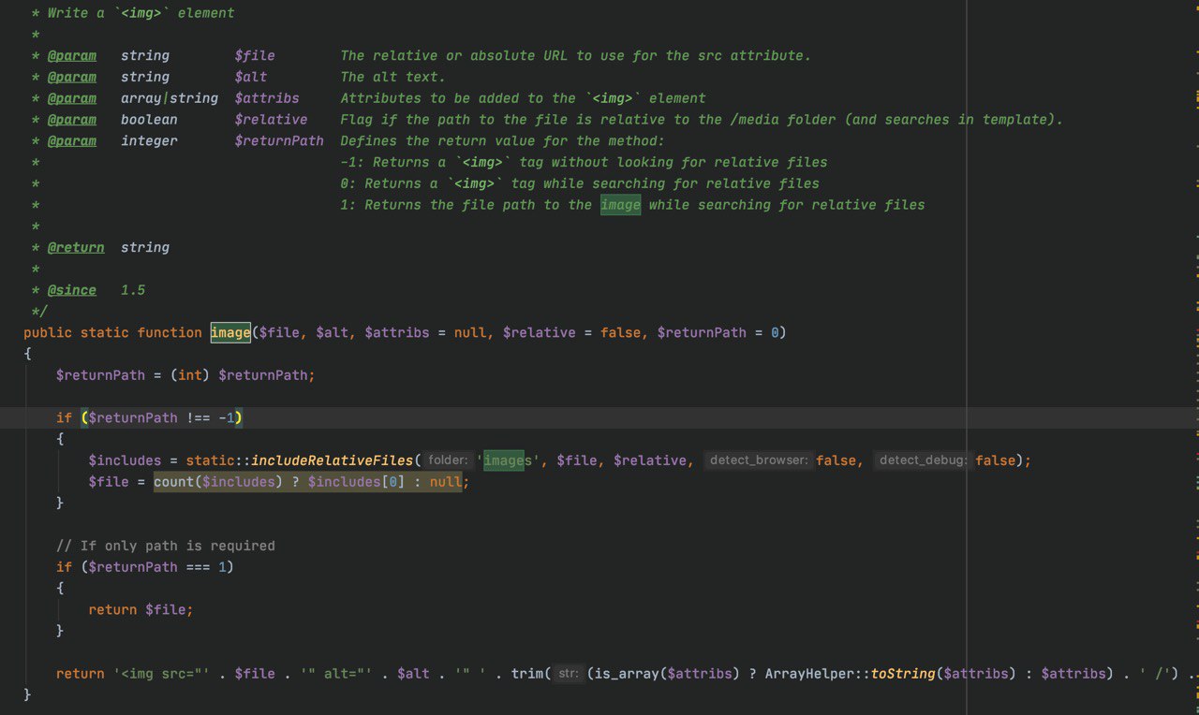Click the 'detect_debug:' inlay hint
Image resolution: width=1199 pixels, height=715 pixels.
pyautogui.click(x=923, y=460)
